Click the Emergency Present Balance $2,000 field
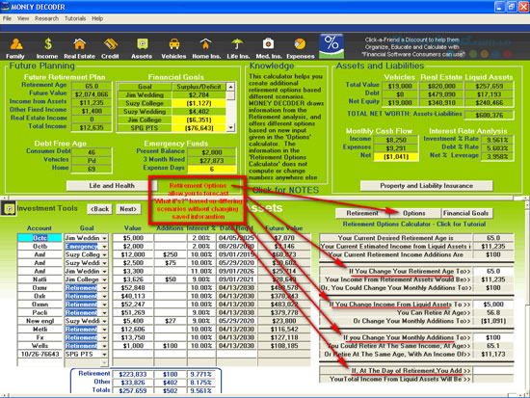530x398 pixels. click(x=212, y=152)
